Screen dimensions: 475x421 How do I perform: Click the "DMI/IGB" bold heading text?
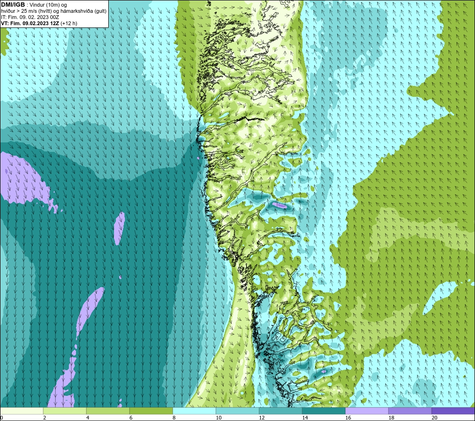tap(13, 5)
